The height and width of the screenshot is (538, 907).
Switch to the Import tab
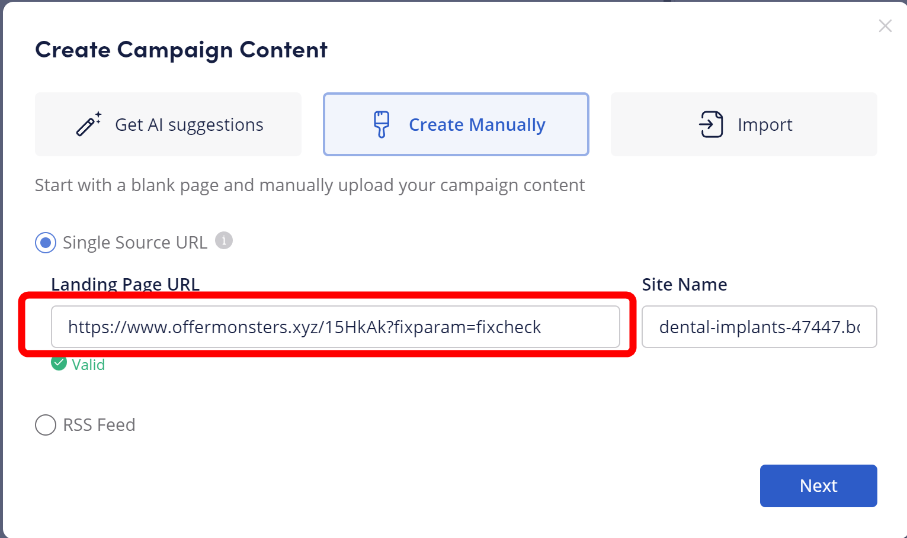(744, 124)
